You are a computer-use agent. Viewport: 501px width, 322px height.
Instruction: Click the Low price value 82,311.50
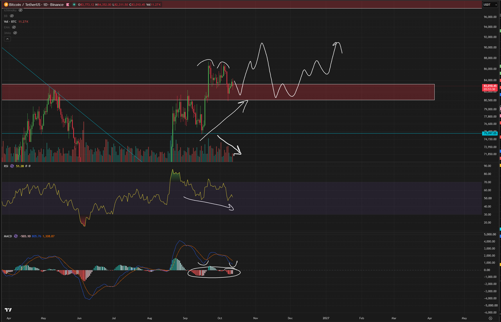click(x=121, y=5)
